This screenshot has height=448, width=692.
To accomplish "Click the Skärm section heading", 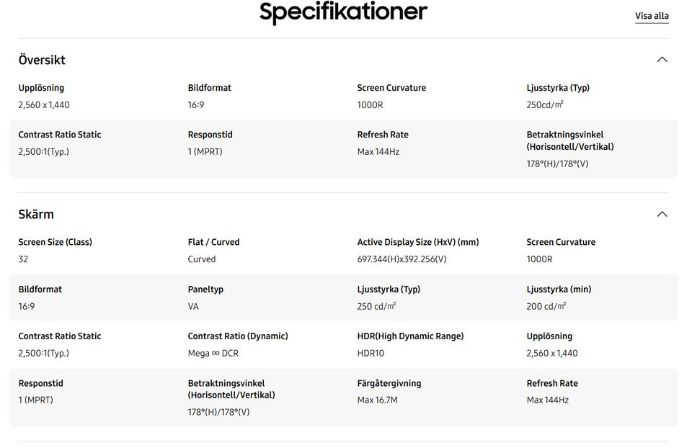I will (x=36, y=214).
